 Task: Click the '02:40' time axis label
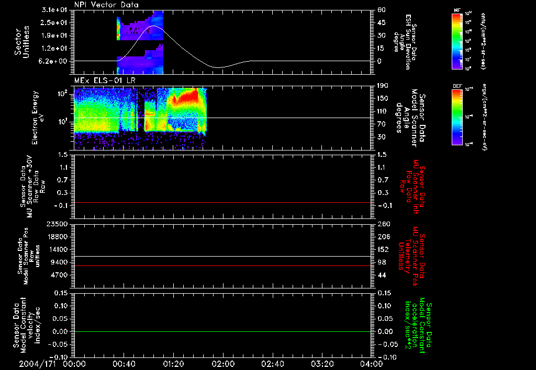(x=272, y=364)
